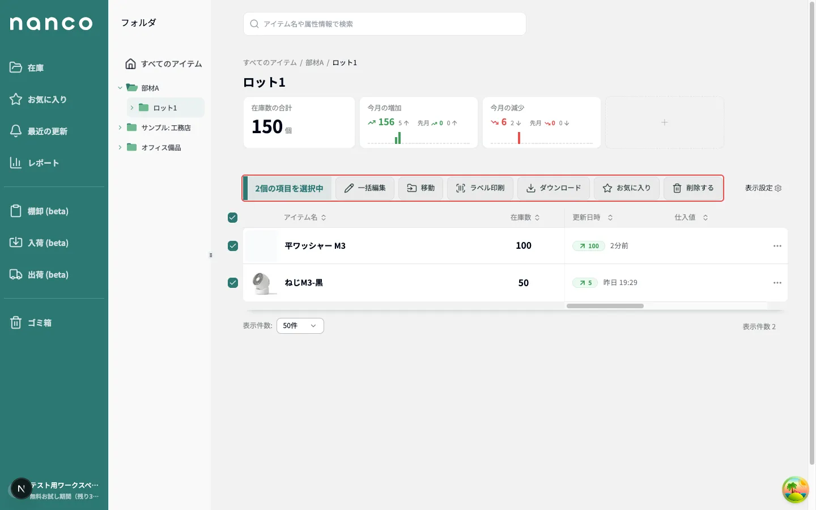The width and height of the screenshot is (816, 510).
Task: Uncheck the 平ワッシャー M3 row checkbox
Action: click(x=232, y=246)
